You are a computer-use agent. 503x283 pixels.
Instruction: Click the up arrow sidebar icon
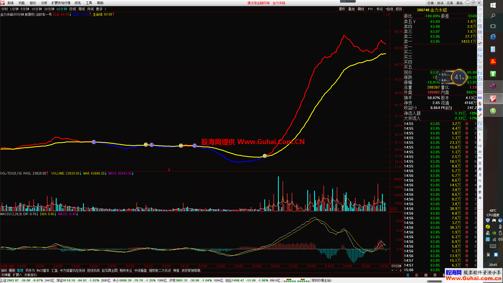pyautogui.click(x=480, y=15)
